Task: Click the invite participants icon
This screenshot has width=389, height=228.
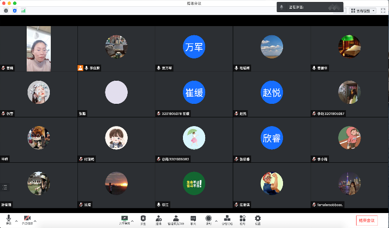Action: (158, 219)
